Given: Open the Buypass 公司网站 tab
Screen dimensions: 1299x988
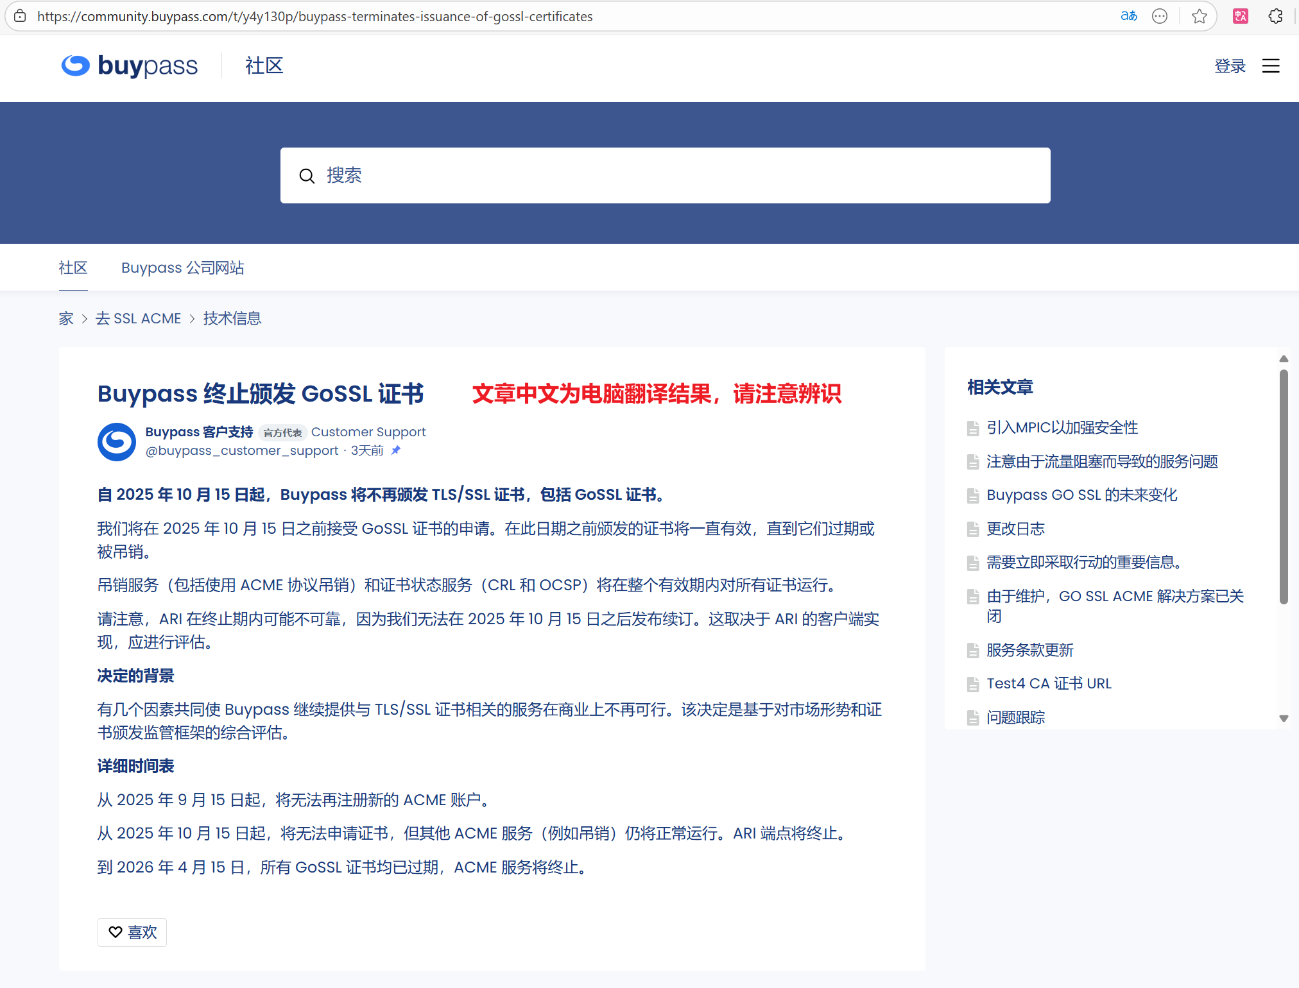Looking at the screenshot, I should 183,268.
